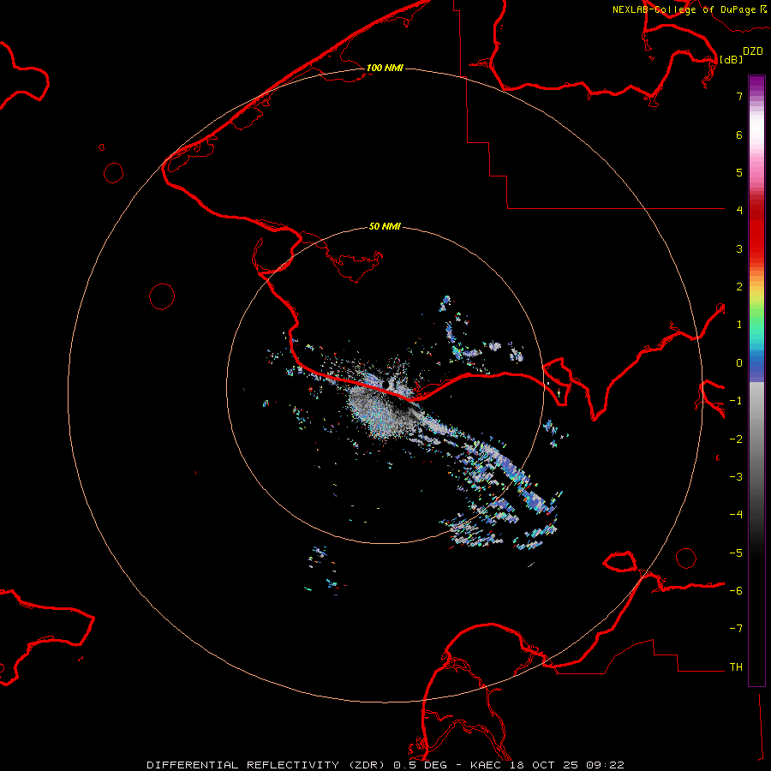771x771 pixels.
Task: Click the "-2" value on color scale
Action: 736,439
